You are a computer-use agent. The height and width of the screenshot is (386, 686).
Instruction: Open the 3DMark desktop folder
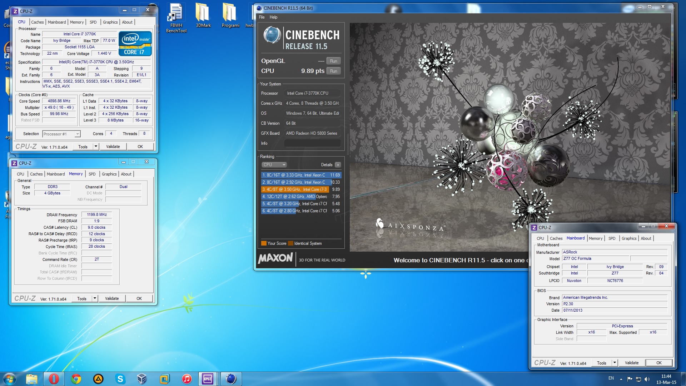[x=203, y=15]
